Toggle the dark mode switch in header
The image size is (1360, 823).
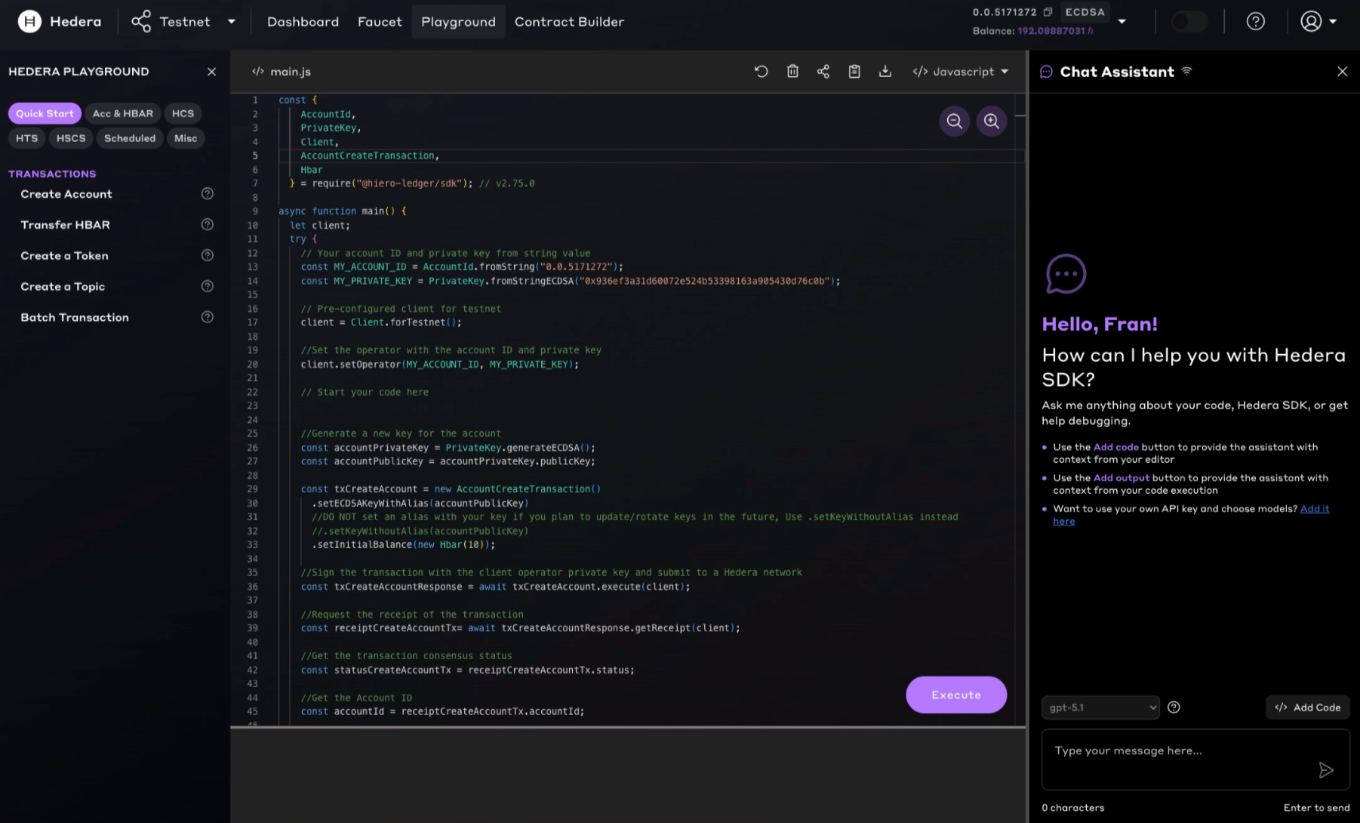click(1189, 21)
